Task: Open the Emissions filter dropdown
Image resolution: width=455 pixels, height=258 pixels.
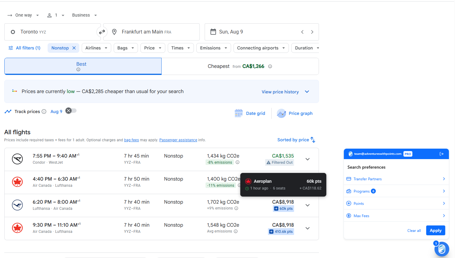Action: [214, 48]
